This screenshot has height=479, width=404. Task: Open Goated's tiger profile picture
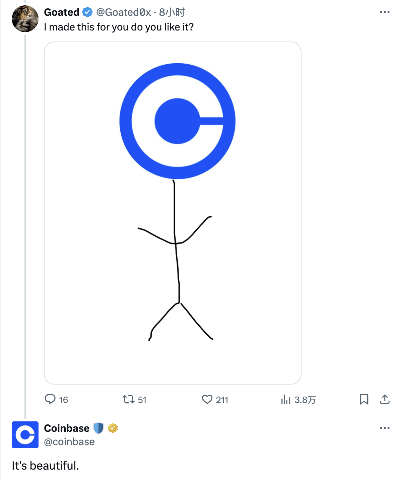25,19
